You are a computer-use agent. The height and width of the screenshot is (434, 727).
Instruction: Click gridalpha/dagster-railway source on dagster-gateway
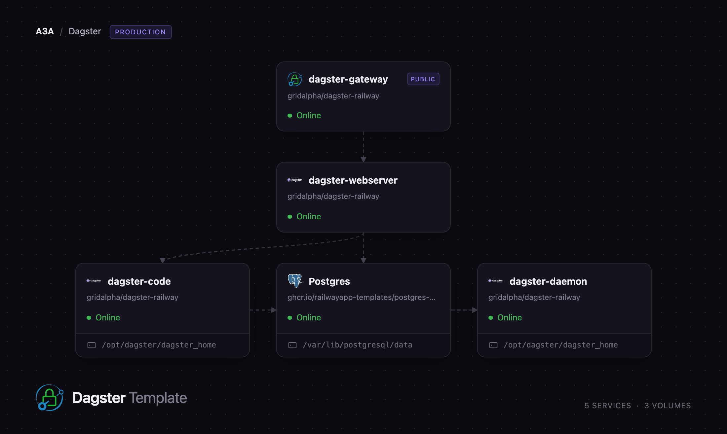click(x=333, y=96)
